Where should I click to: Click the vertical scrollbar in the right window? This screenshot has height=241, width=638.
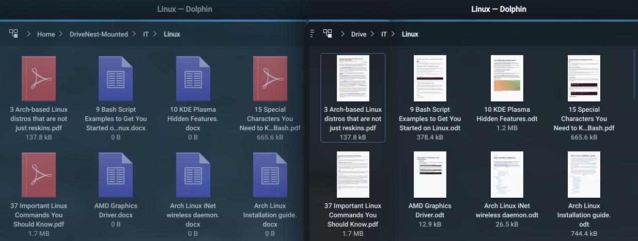point(635,72)
